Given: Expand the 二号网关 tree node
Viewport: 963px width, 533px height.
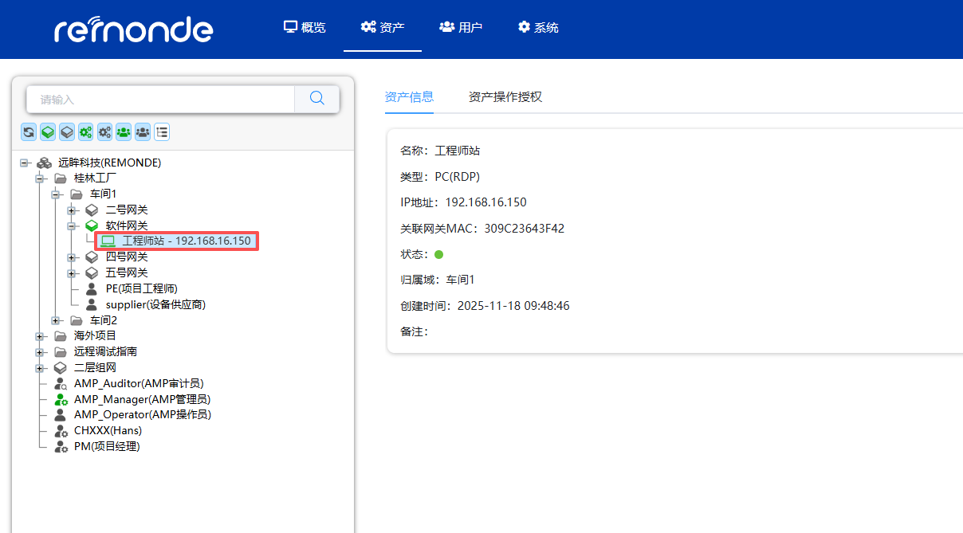Looking at the screenshot, I should pyautogui.click(x=71, y=210).
